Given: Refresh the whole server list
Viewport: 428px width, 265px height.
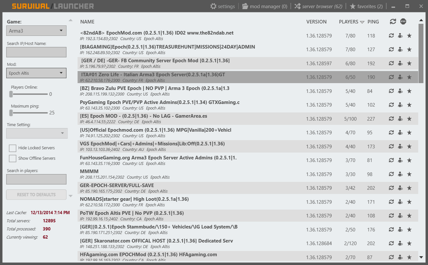Looking at the screenshot, I should 393,22.
